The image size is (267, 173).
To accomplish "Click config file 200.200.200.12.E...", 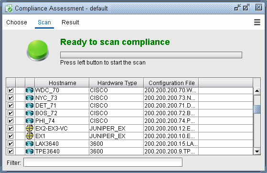I will point(170,129).
